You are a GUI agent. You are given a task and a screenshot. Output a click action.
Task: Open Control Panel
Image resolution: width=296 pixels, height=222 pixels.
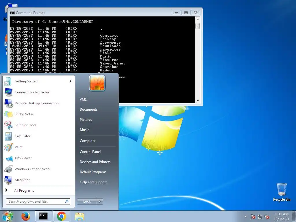pyautogui.click(x=90, y=151)
